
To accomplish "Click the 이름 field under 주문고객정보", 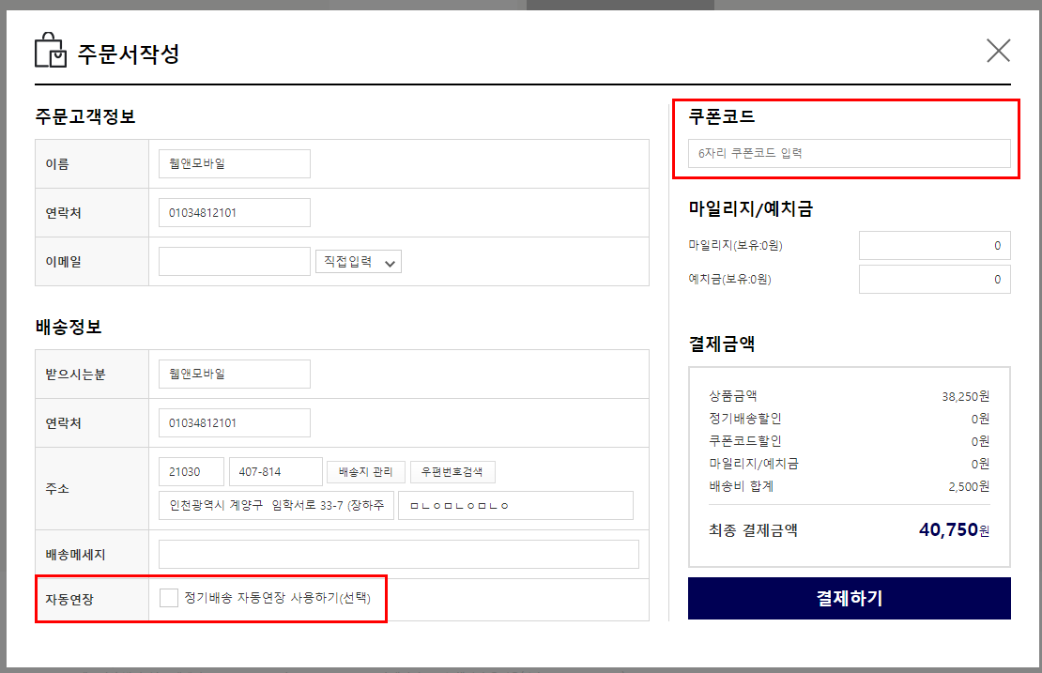I will 234,163.
